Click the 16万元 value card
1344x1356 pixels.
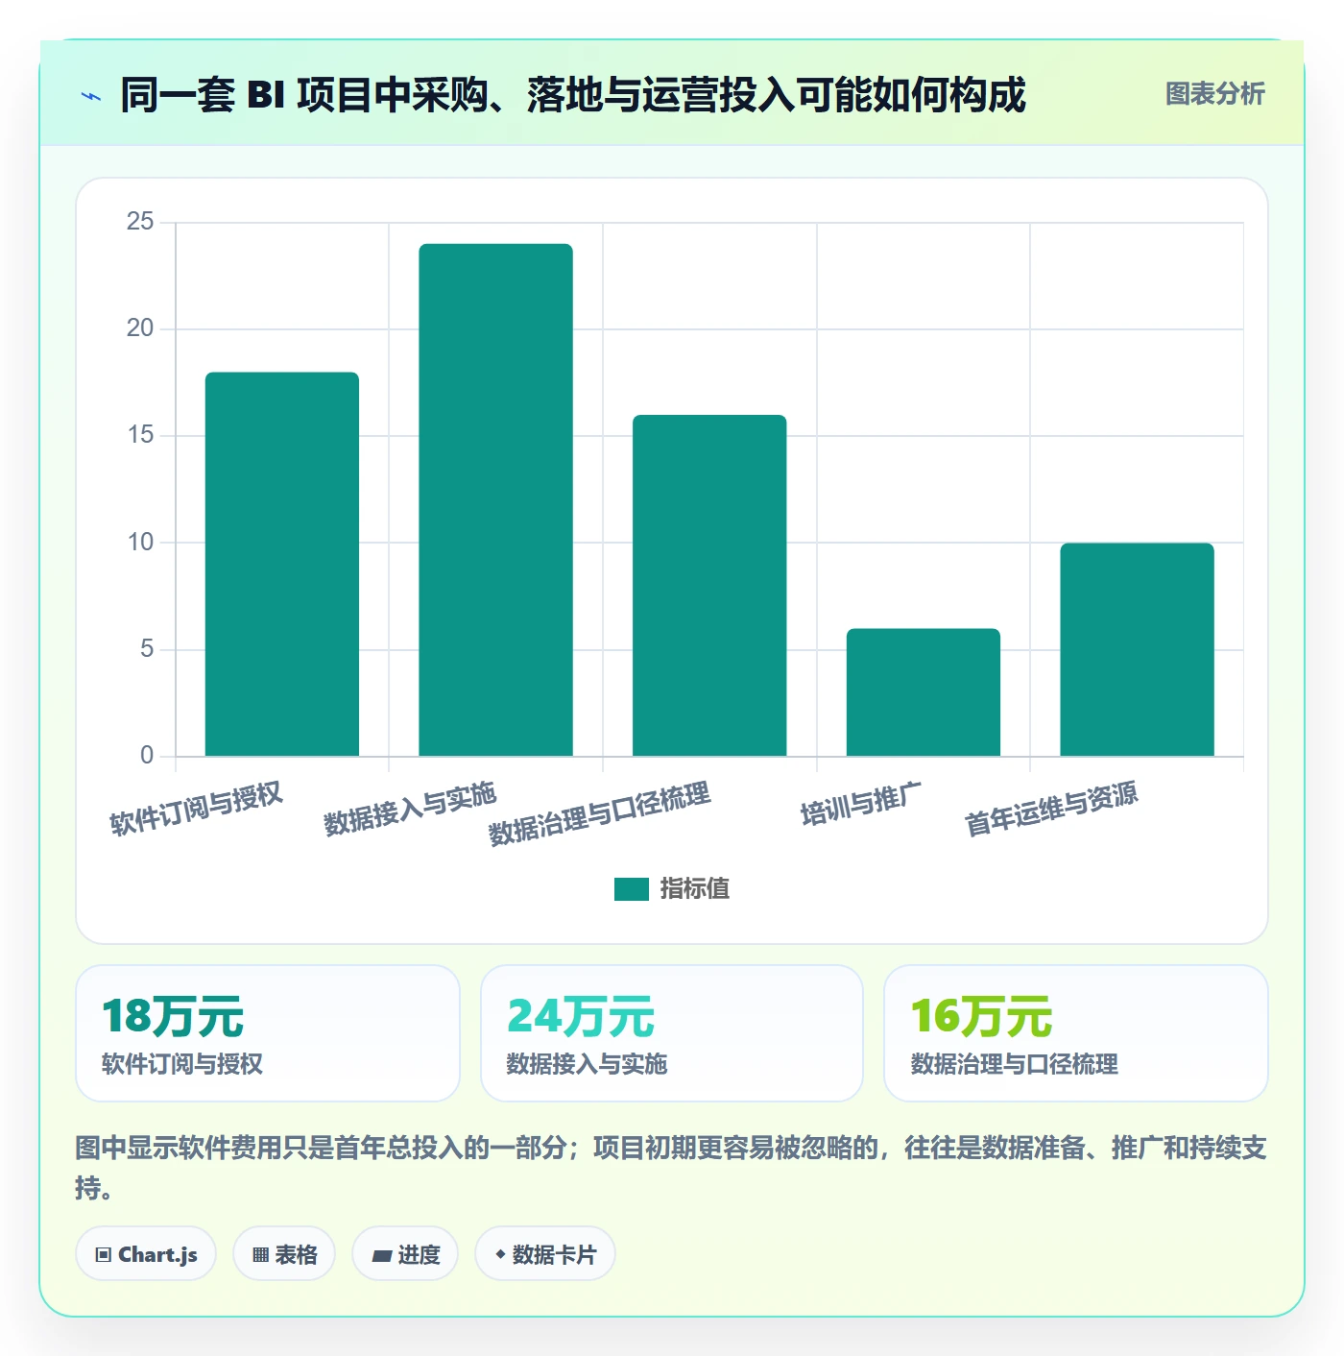(x=1076, y=1033)
